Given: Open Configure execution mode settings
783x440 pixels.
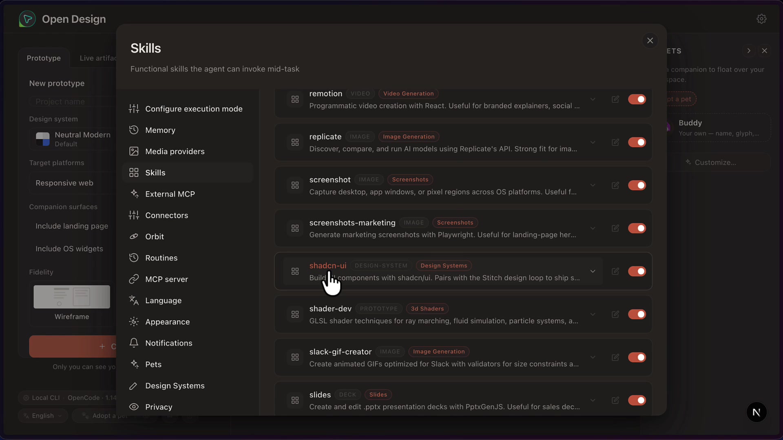Looking at the screenshot, I should [188, 109].
